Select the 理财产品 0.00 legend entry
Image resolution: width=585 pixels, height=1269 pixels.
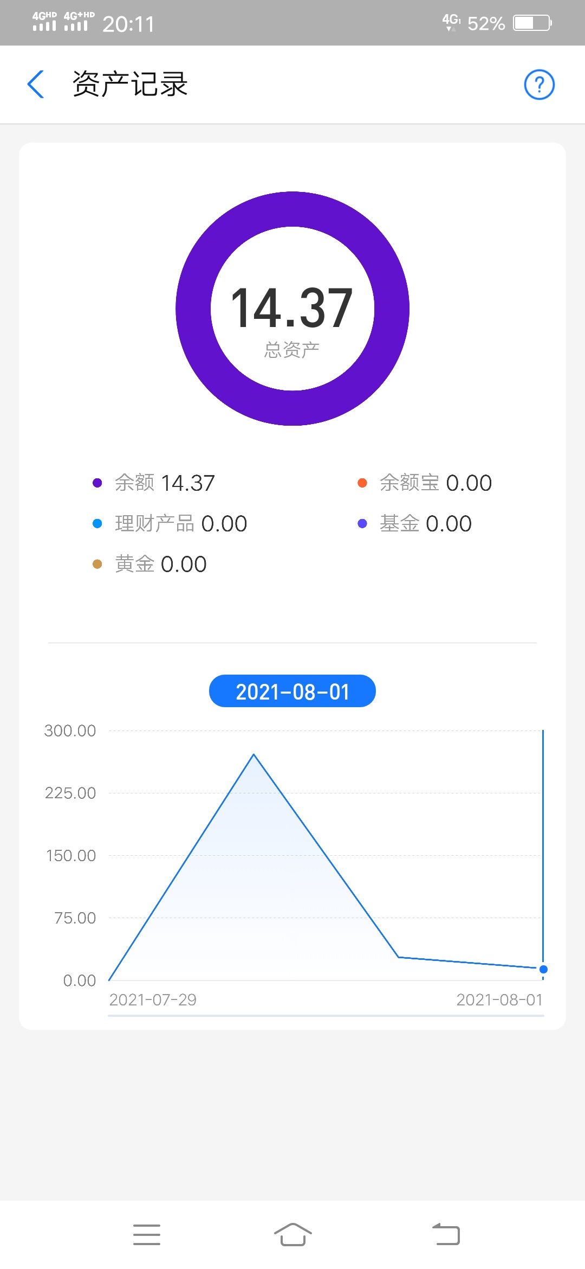click(170, 523)
